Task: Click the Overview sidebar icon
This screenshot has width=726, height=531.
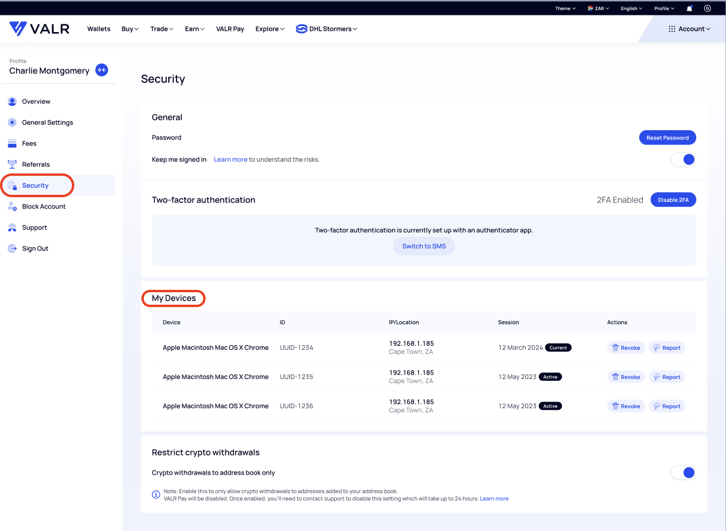Action: click(12, 102)
